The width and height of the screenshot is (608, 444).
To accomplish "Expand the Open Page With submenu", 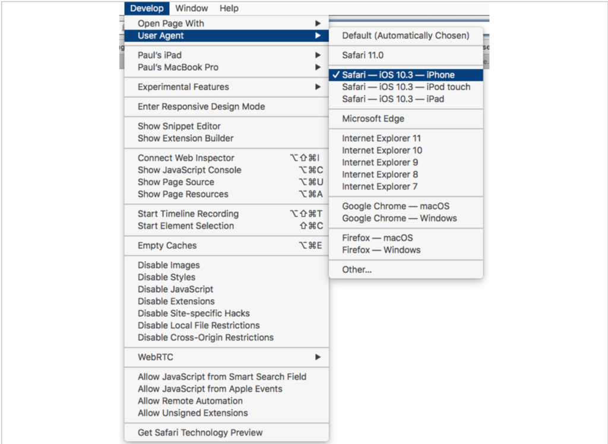I will coord(226,23).
